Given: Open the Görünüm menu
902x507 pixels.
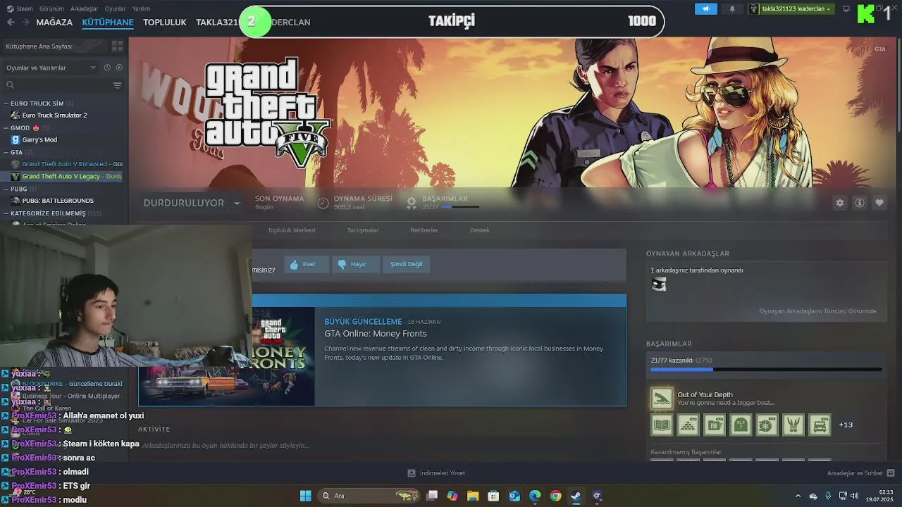Looking at the screenshot, I should [51, 8].
